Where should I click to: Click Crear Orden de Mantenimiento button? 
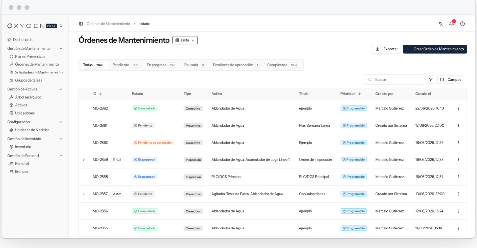(x=435, y=49)
